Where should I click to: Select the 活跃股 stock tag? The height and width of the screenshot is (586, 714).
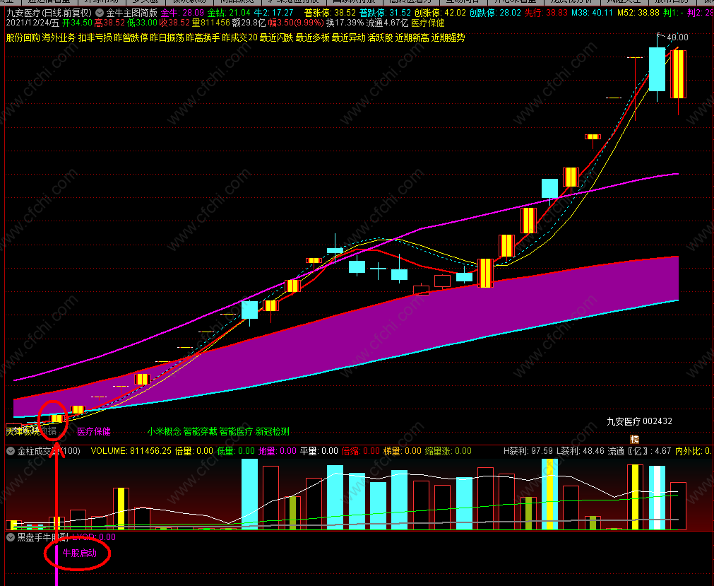[380, 38]
